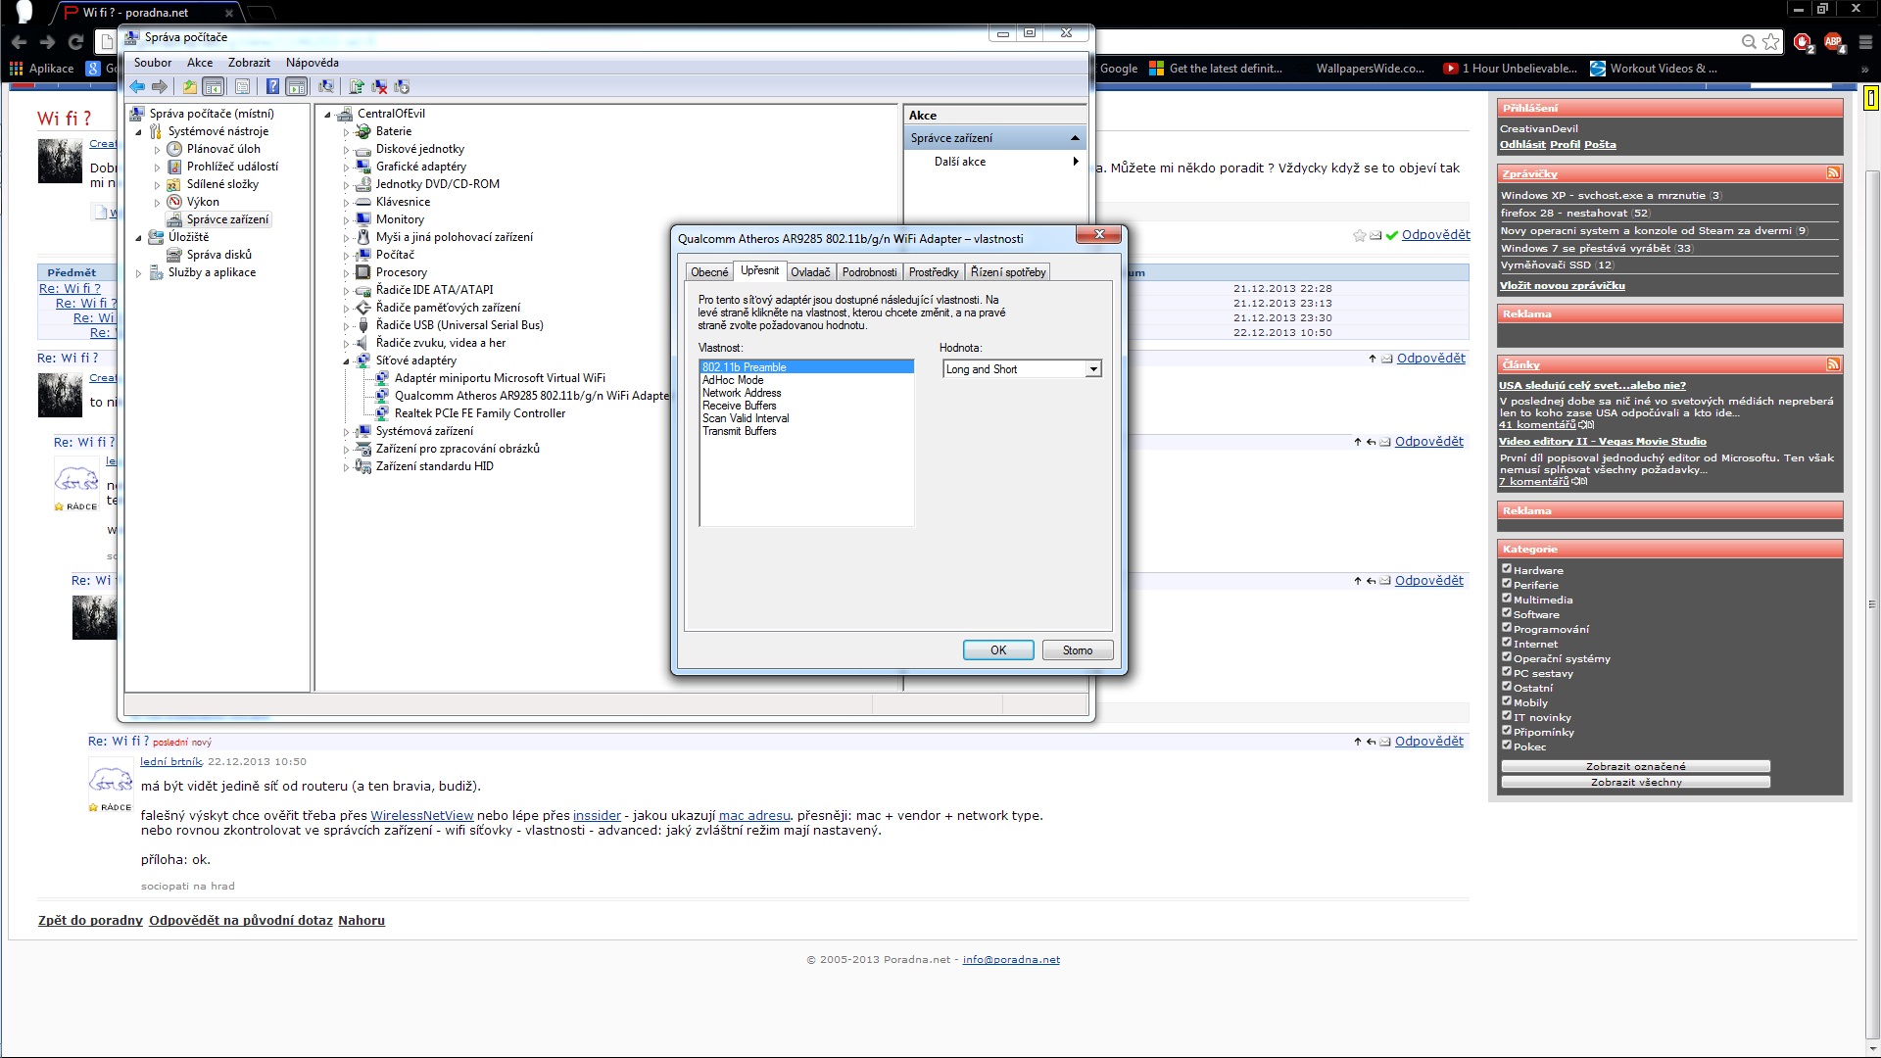Toggle the Hardware category checkbox
Screen dimensions: 1881x1058
coord(1507,568)
